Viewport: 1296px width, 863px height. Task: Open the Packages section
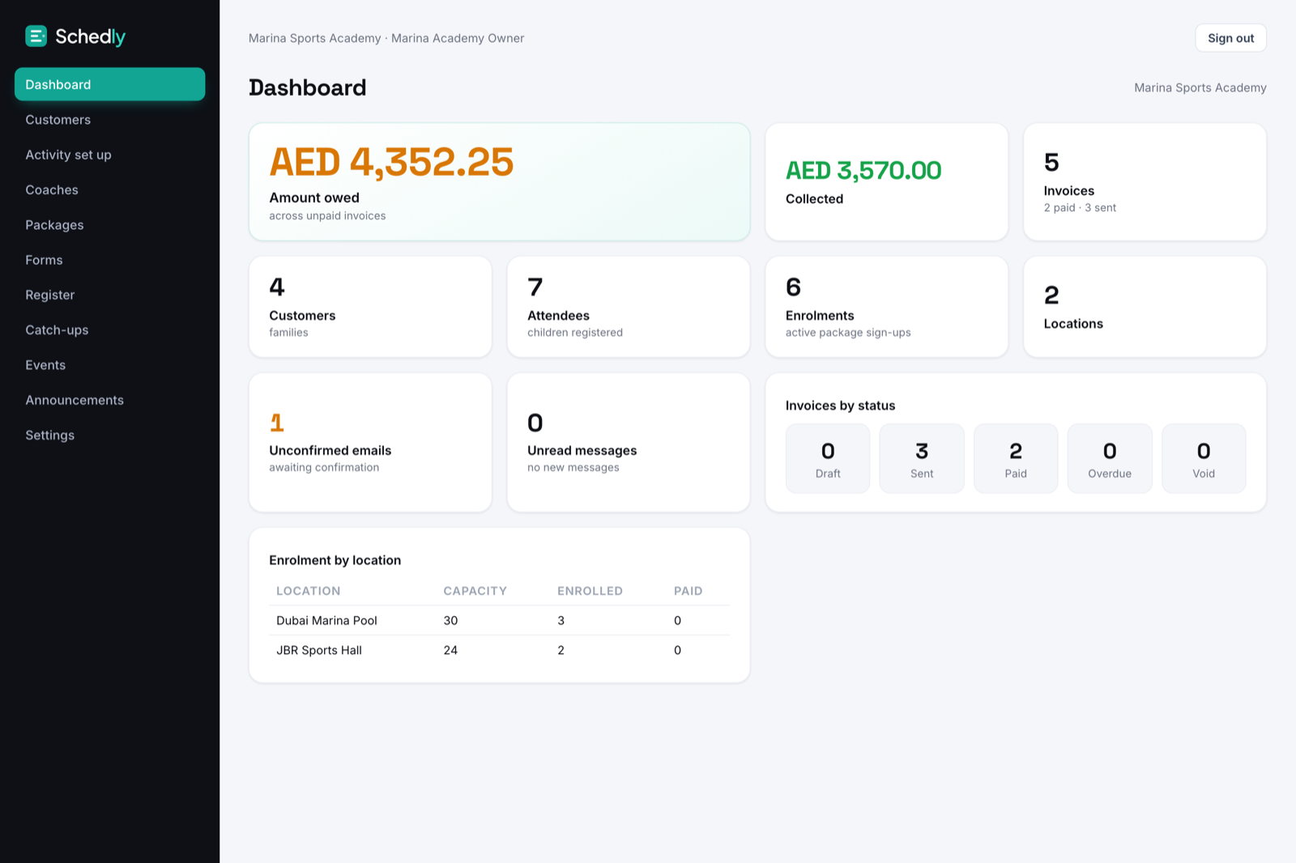coord(109,225)
